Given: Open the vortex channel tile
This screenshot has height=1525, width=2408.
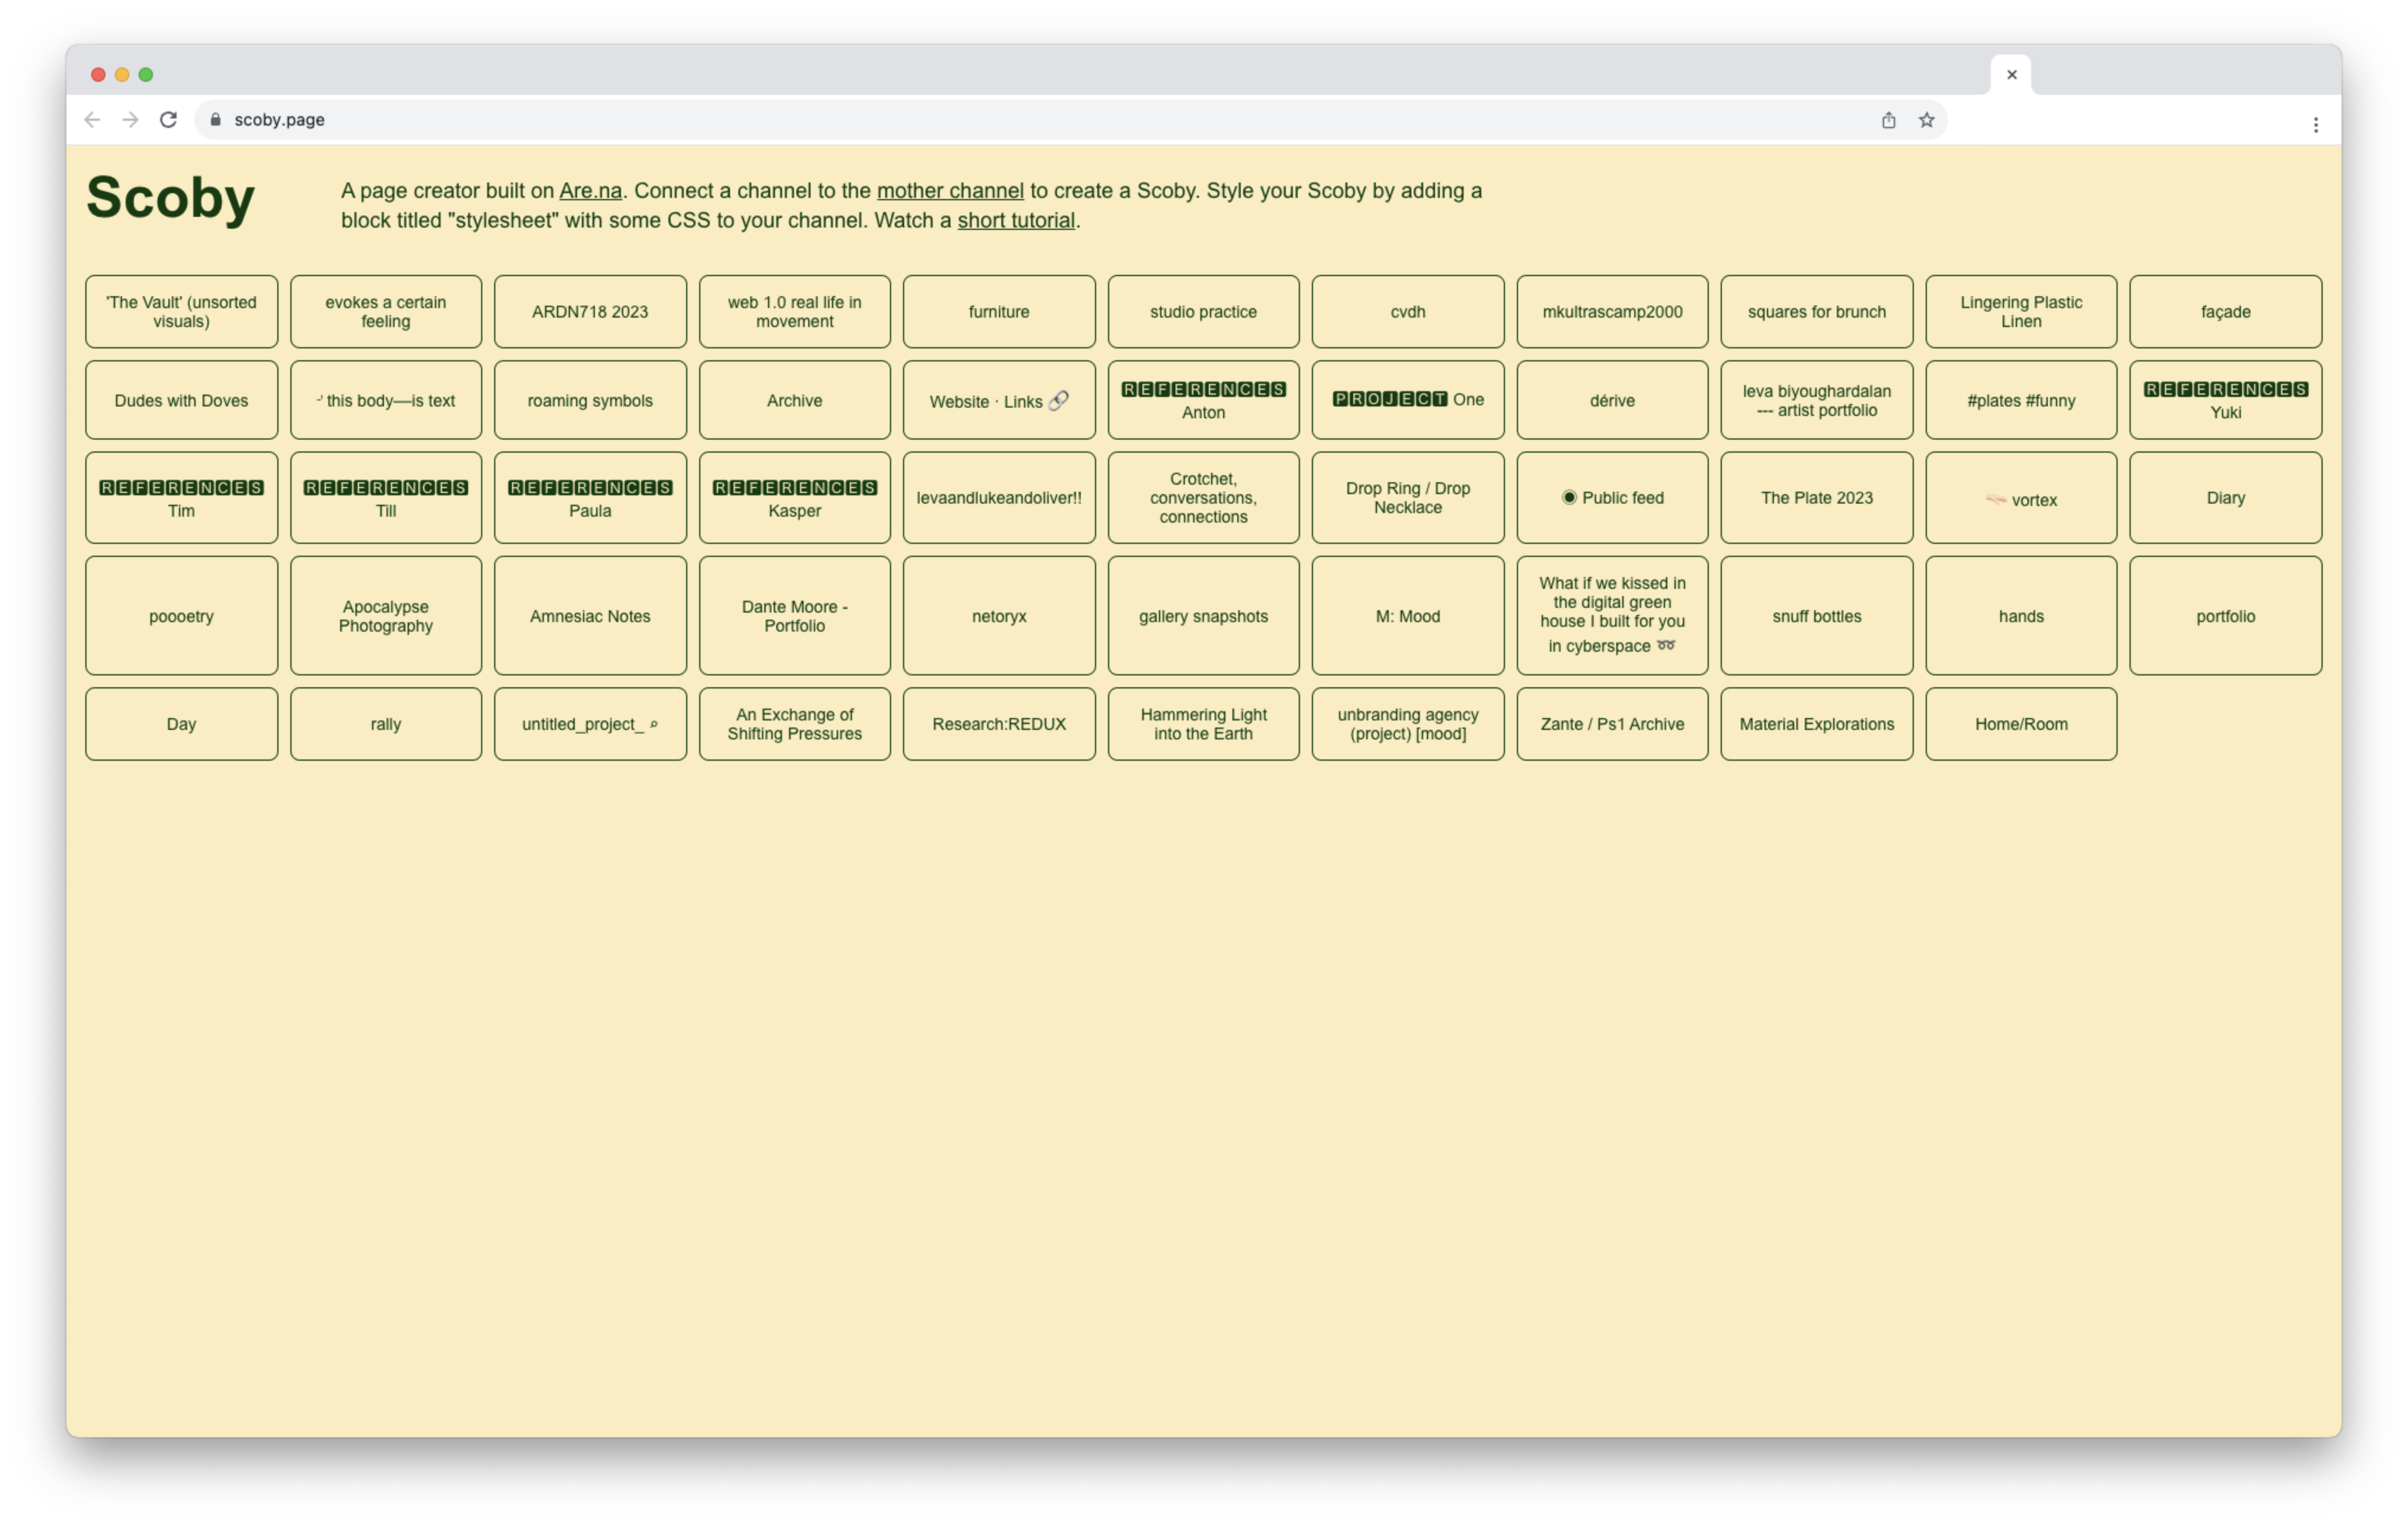Looking at the screenshot, I should click(2020, 499).
